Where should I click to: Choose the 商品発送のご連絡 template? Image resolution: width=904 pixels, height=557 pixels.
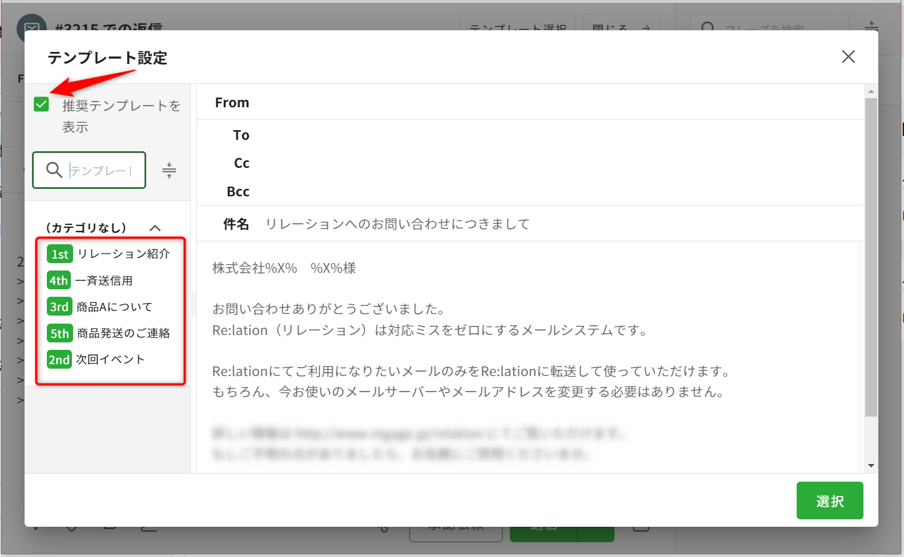(123, 333)
